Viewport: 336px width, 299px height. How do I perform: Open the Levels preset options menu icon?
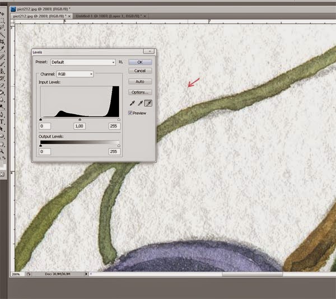(121, 62)
